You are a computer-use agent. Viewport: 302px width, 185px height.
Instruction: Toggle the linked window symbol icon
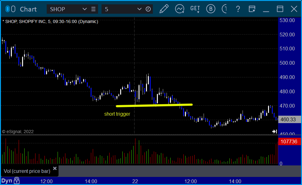pyautogui.click(x=10, y=9)
